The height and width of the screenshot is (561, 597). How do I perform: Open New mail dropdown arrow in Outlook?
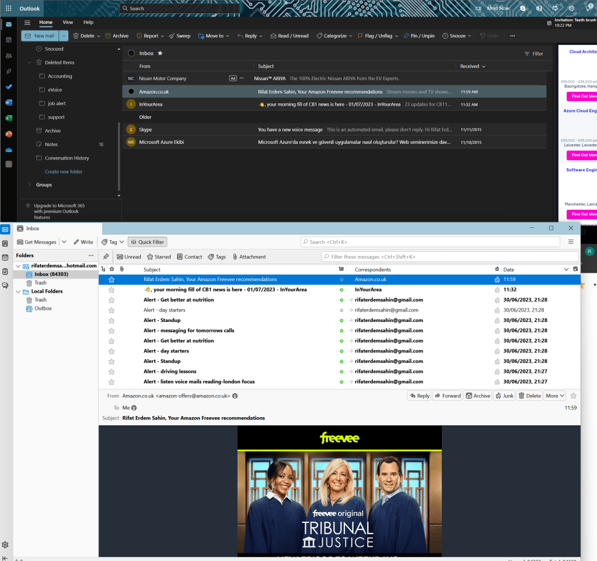[64, 36]
